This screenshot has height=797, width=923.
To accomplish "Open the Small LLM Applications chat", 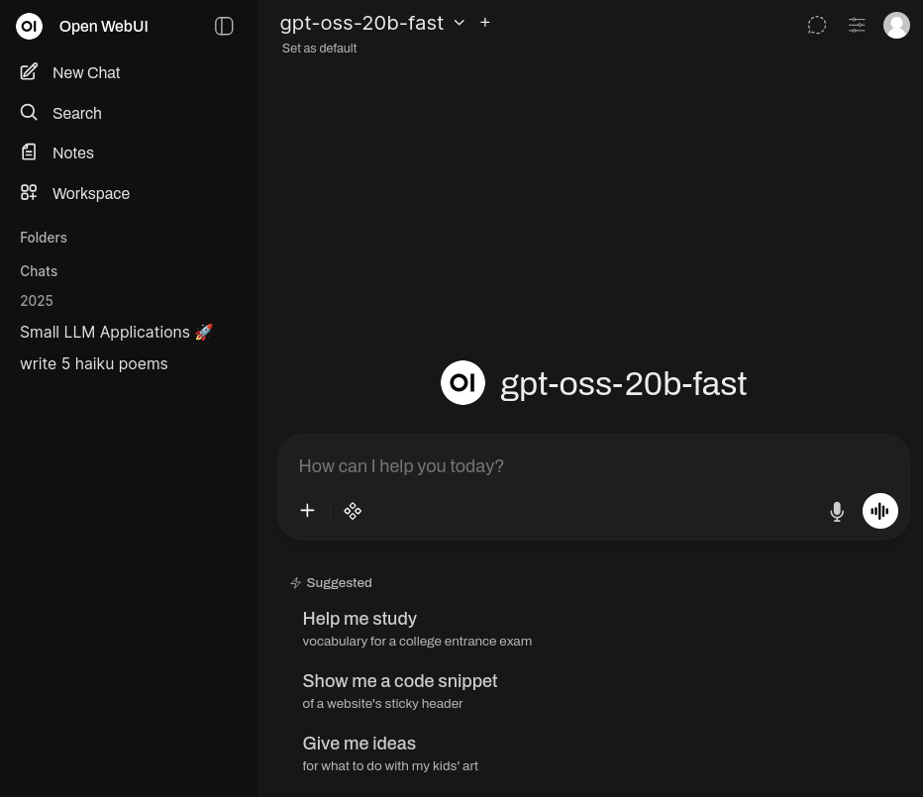I will coord(116,332).
